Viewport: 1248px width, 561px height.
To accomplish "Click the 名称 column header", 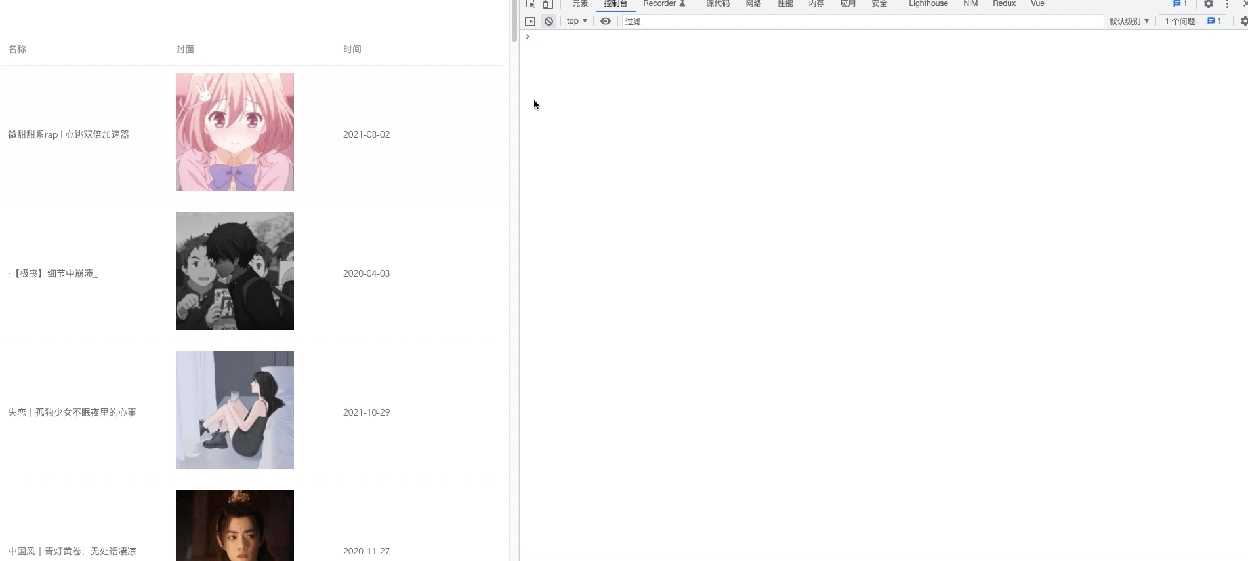I will coord(17,49).
